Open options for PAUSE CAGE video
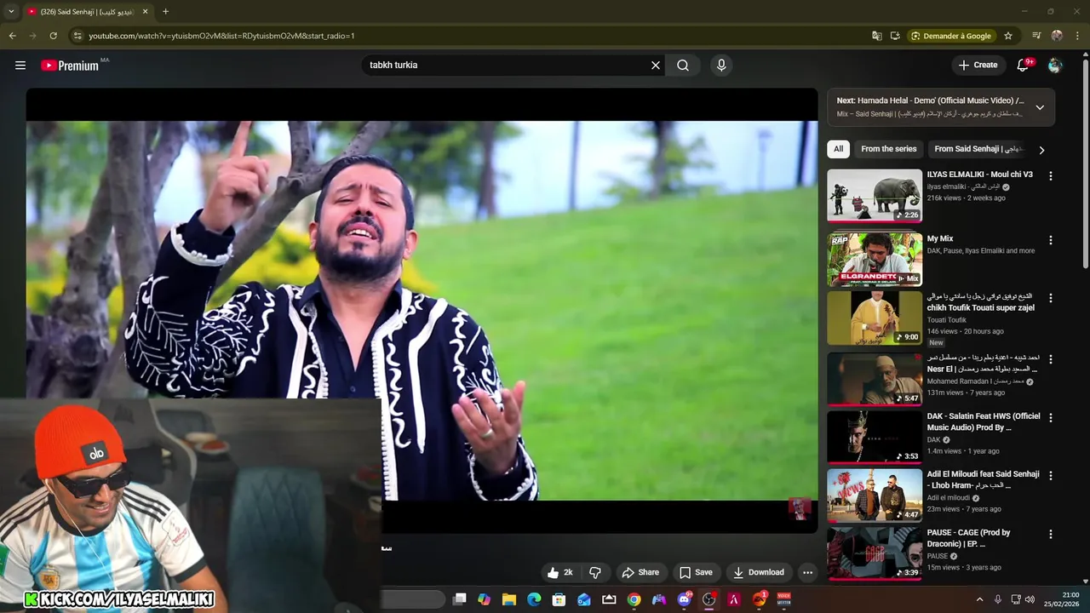Screen dimensions: 1090x613 [x=1050, y=534]
